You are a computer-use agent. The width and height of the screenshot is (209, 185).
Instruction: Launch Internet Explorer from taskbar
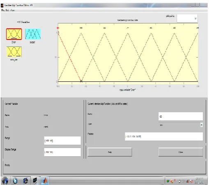coord(25,181)
